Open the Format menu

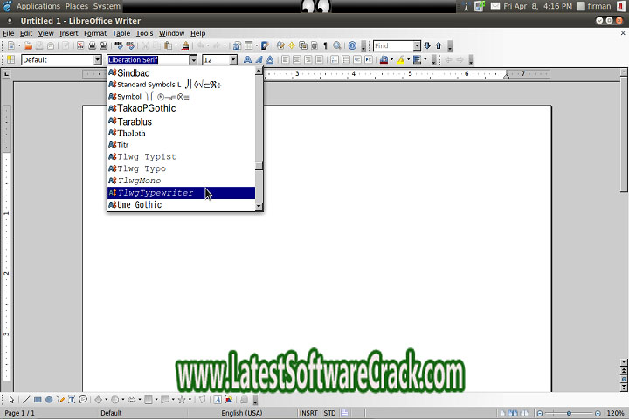[94, 33]
